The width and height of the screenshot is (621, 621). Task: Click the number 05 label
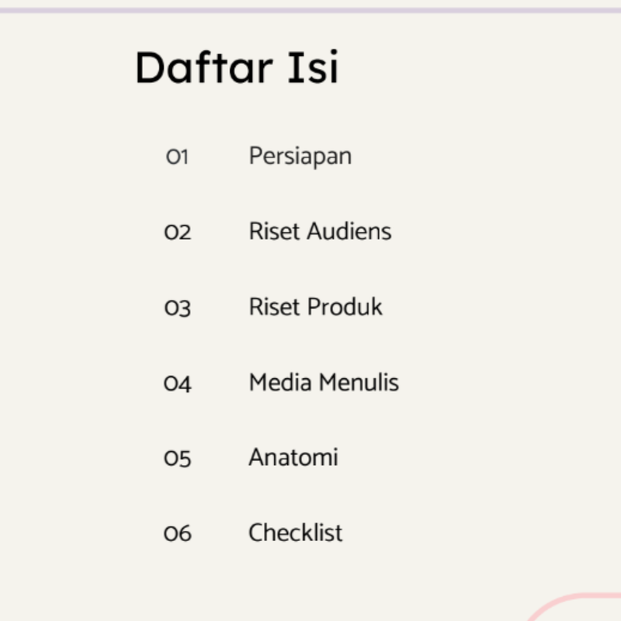tap(178, 459)
